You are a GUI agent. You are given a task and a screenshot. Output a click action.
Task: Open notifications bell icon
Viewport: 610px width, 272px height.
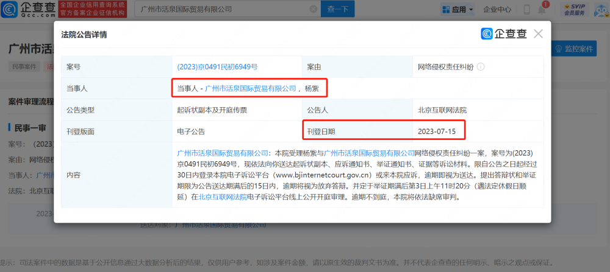point(542,9)
